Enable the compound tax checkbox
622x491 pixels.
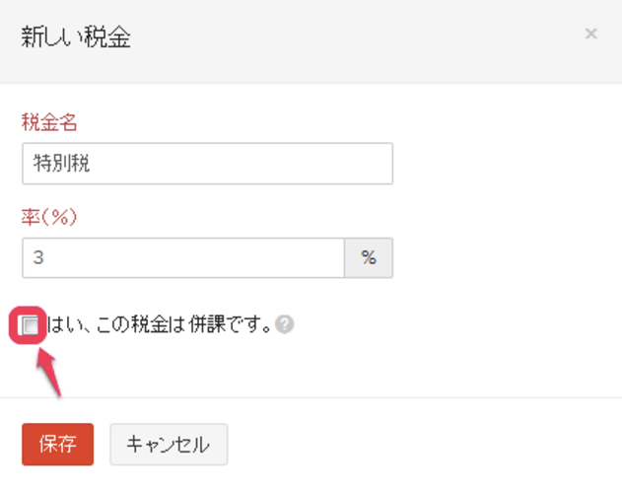pos(31,325)
